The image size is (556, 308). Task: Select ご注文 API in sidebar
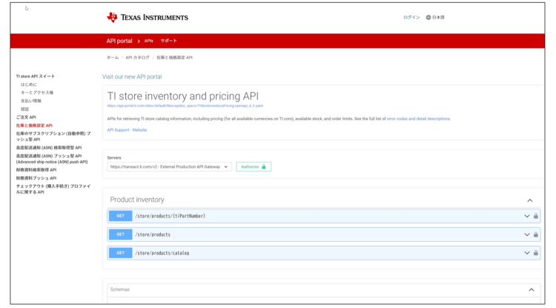pos(26,117)
